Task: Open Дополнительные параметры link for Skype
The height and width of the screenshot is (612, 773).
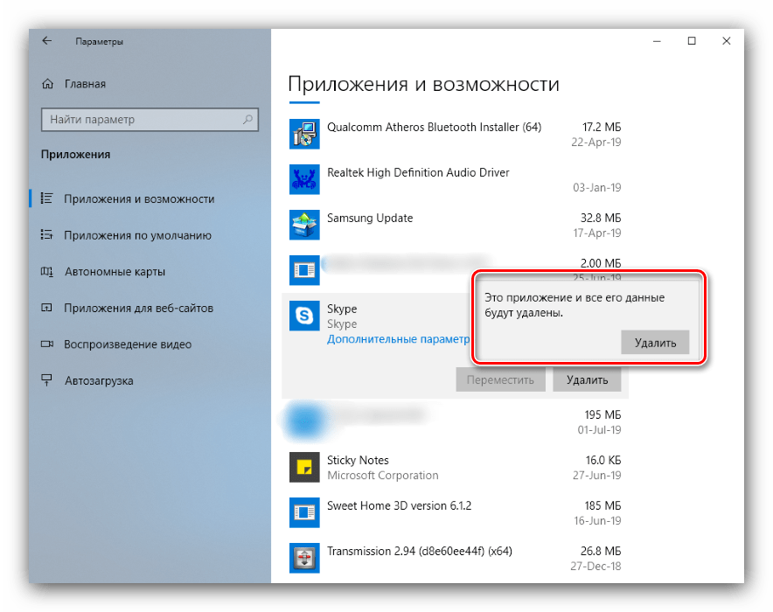Action: pyautogui.click(x=398, y=338)
